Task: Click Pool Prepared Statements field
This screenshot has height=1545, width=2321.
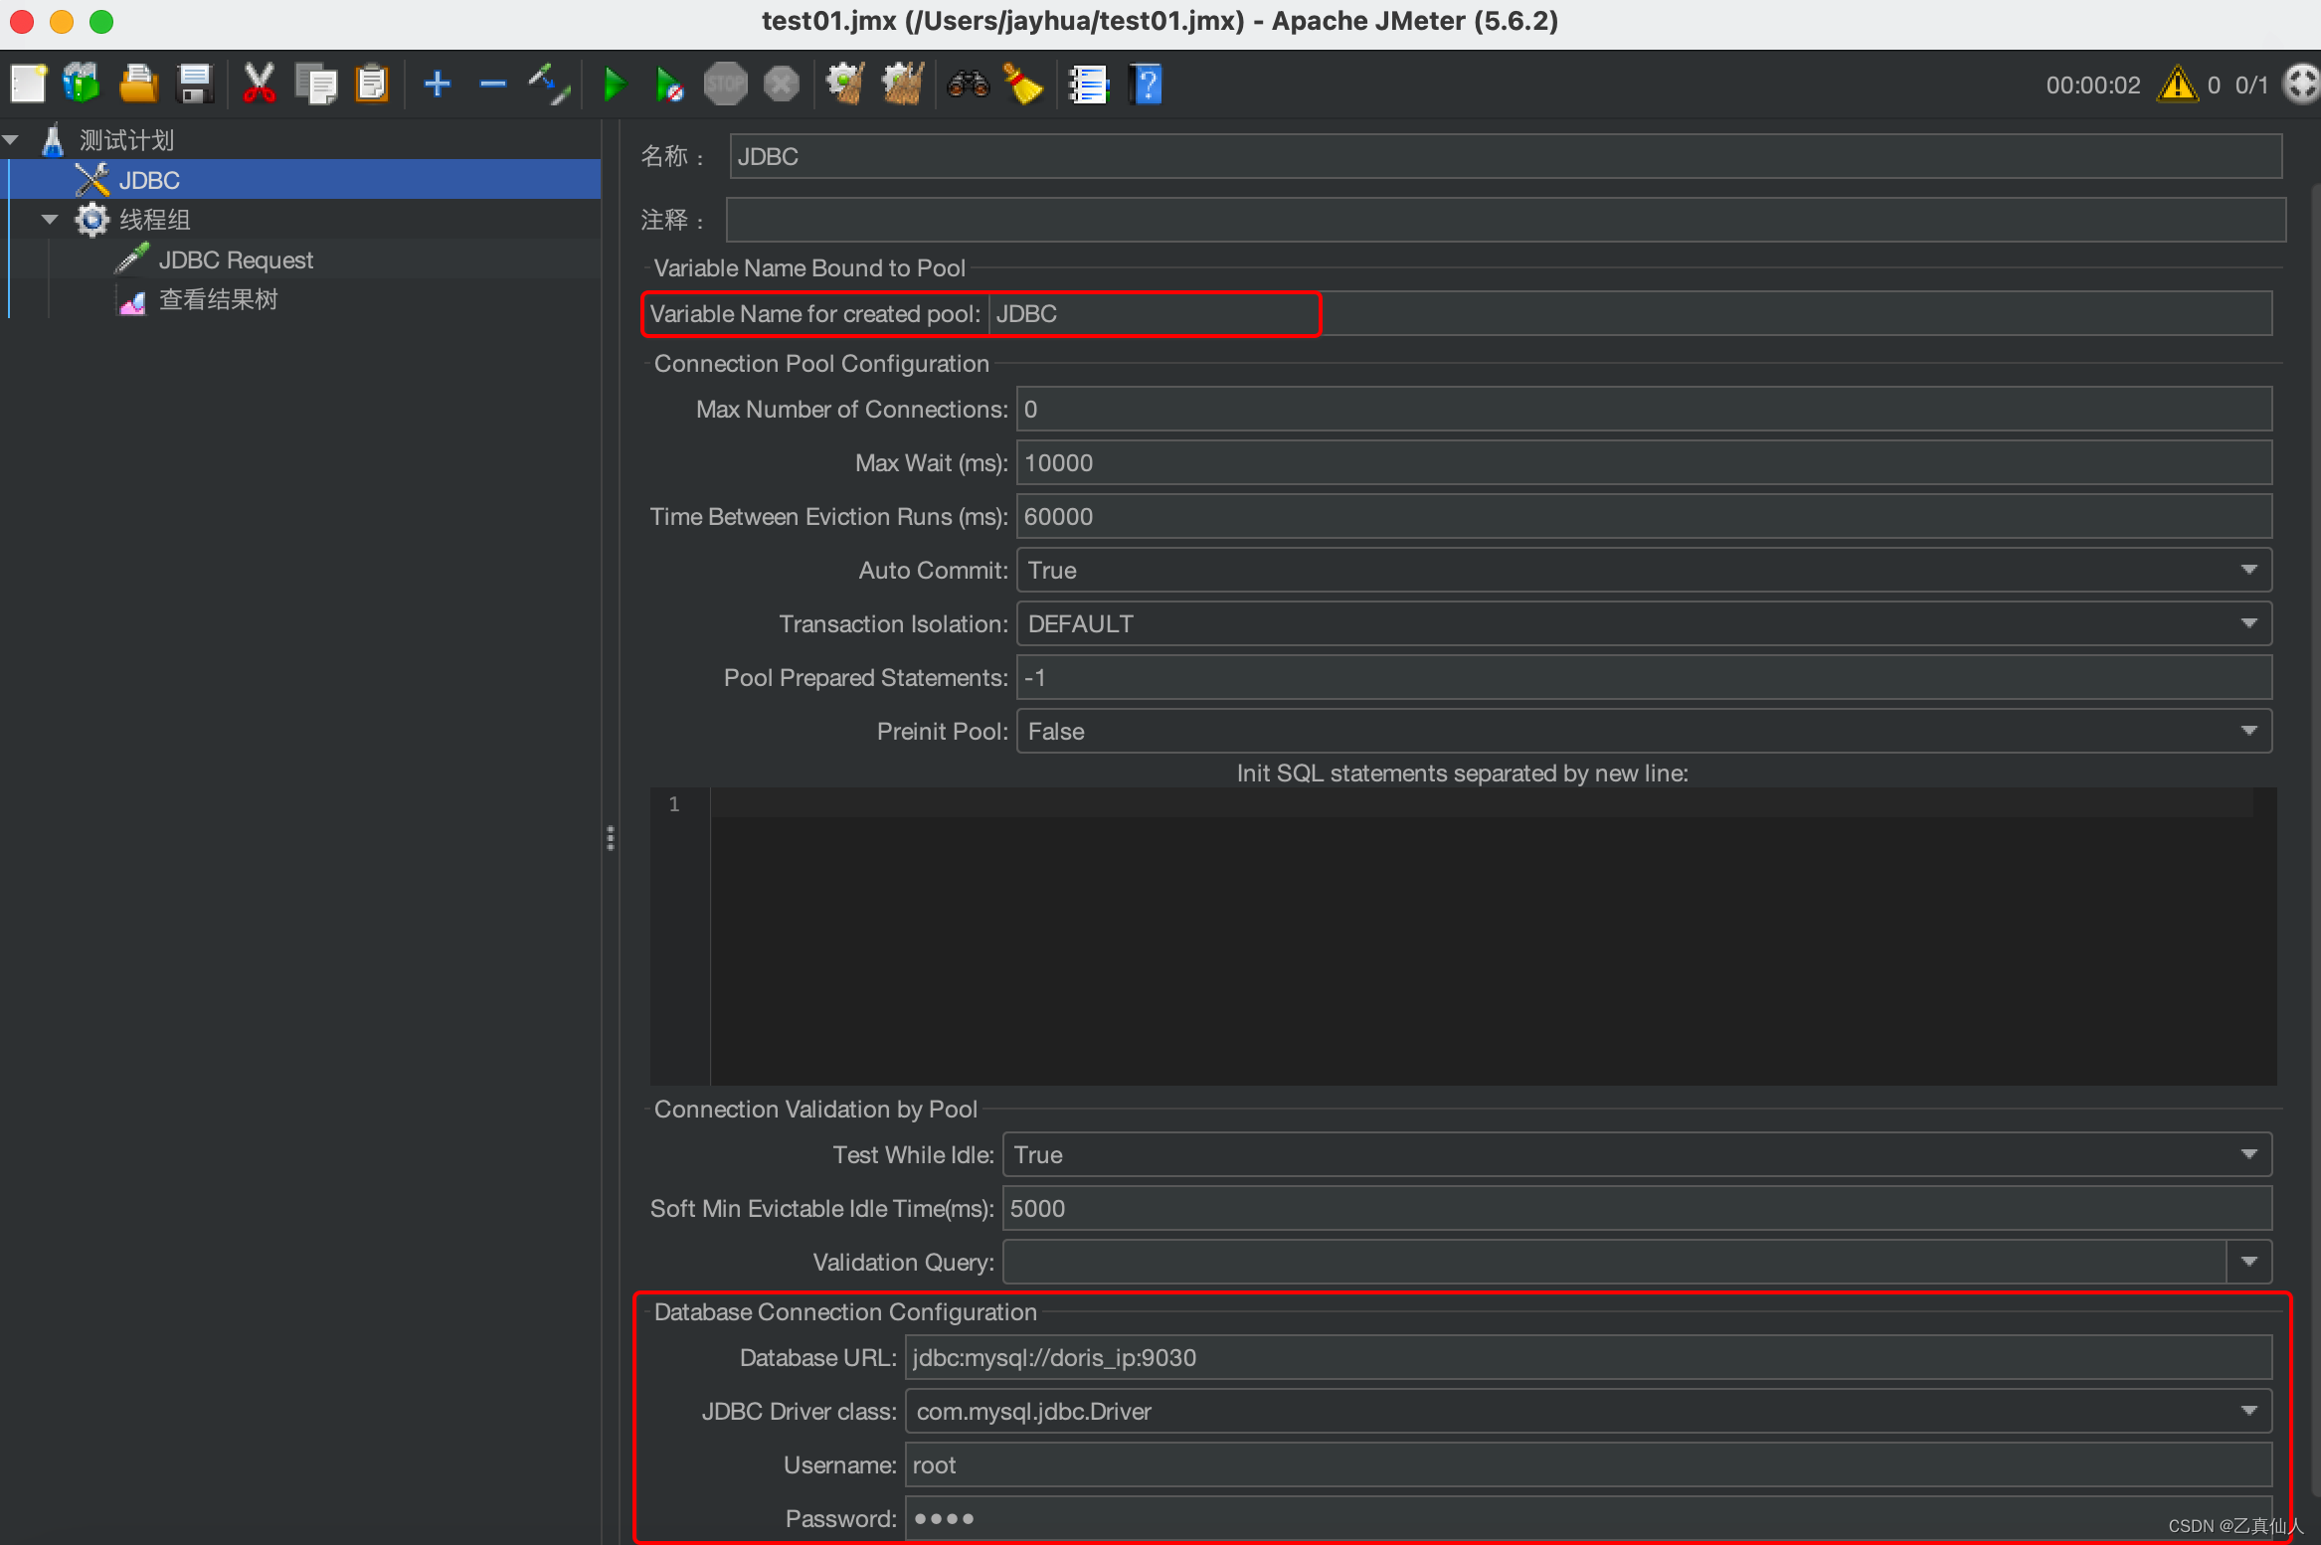Action: click(1644, 677)
